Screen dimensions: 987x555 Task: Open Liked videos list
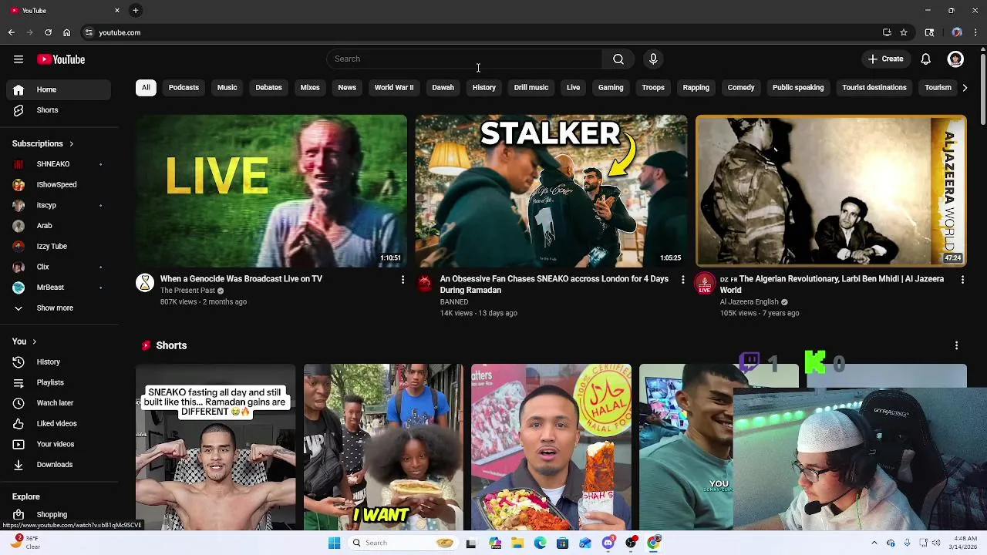pos(59,423)
